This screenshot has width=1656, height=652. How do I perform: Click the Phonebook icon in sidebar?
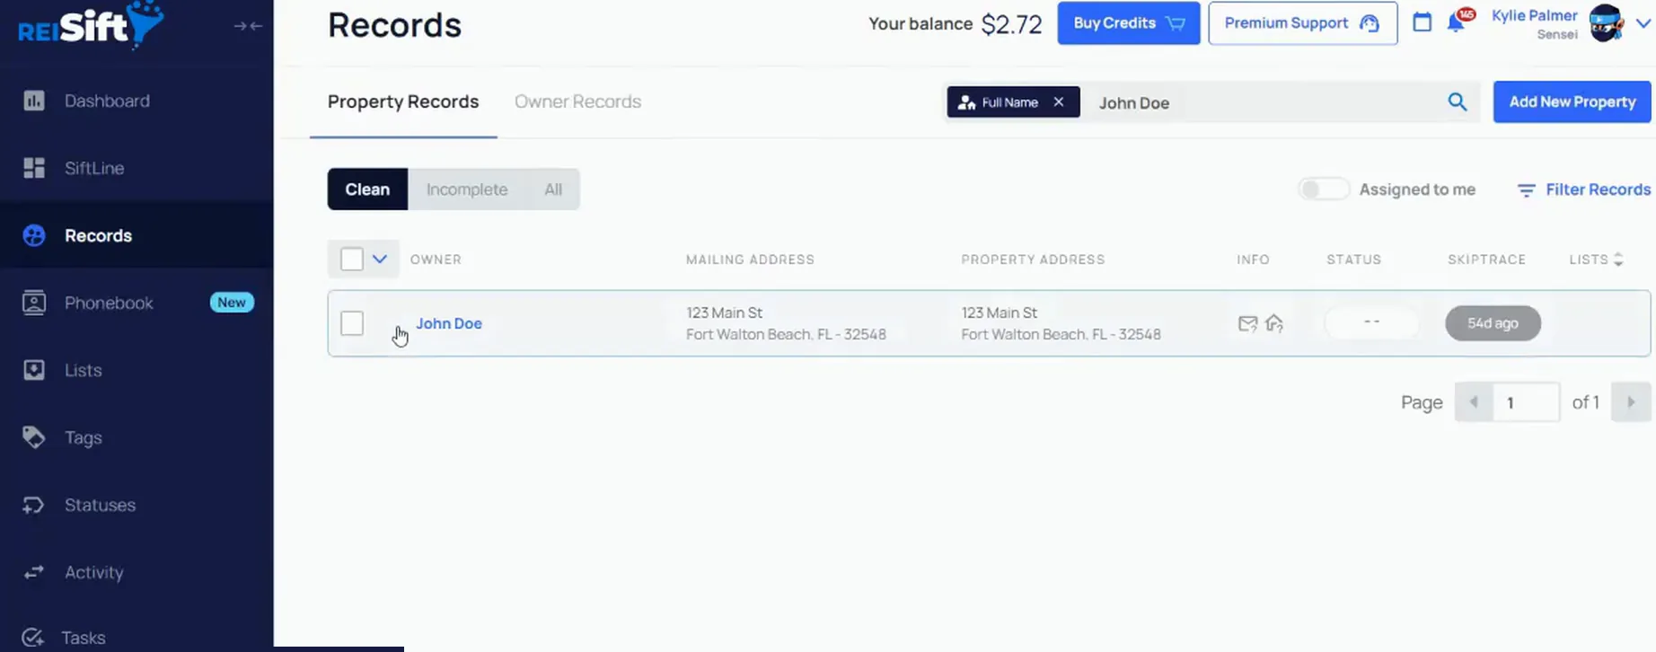34,303
